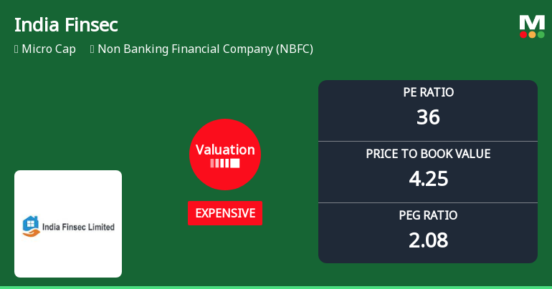Viewport: 552px width, 289px height.
Task: Open the India Finsec Limited logo thumbnail
Action: point(68,224)
